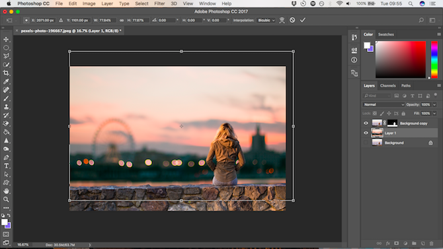Select the Paint Bucket tool
443x249 pixels.
pos(6,132)
